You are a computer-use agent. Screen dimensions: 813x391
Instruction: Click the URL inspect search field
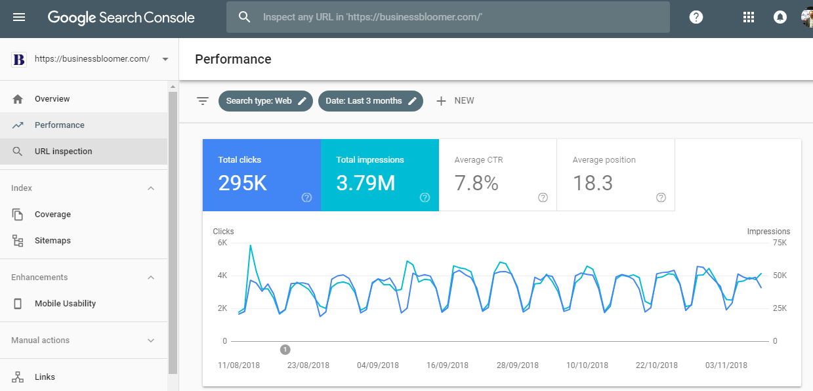(x=448, y=17)
